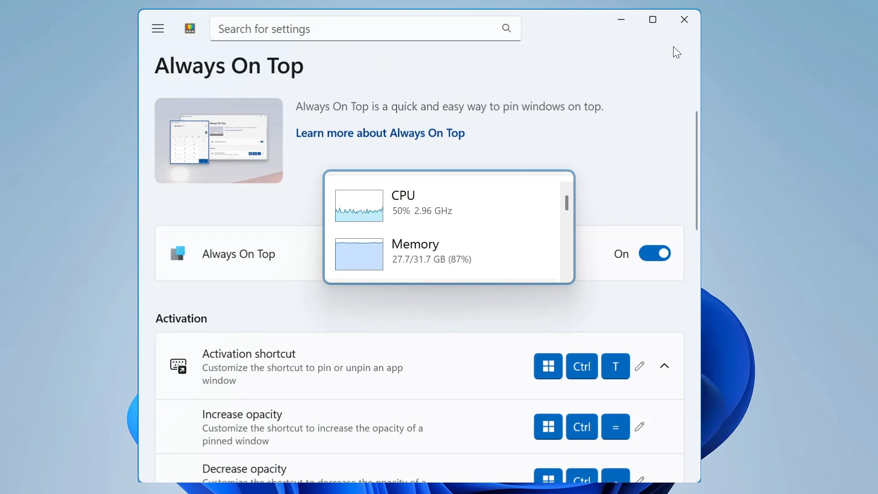Screen dimensions: 878x494
Task: Click the Ctrl key of Activation shortcut
Action: pyautogui.click(x=582, y=366)
